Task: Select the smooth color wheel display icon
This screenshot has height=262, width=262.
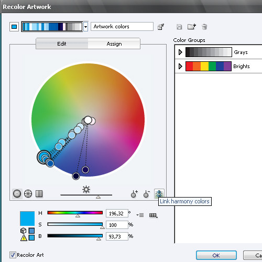Action: pos(17,194)
